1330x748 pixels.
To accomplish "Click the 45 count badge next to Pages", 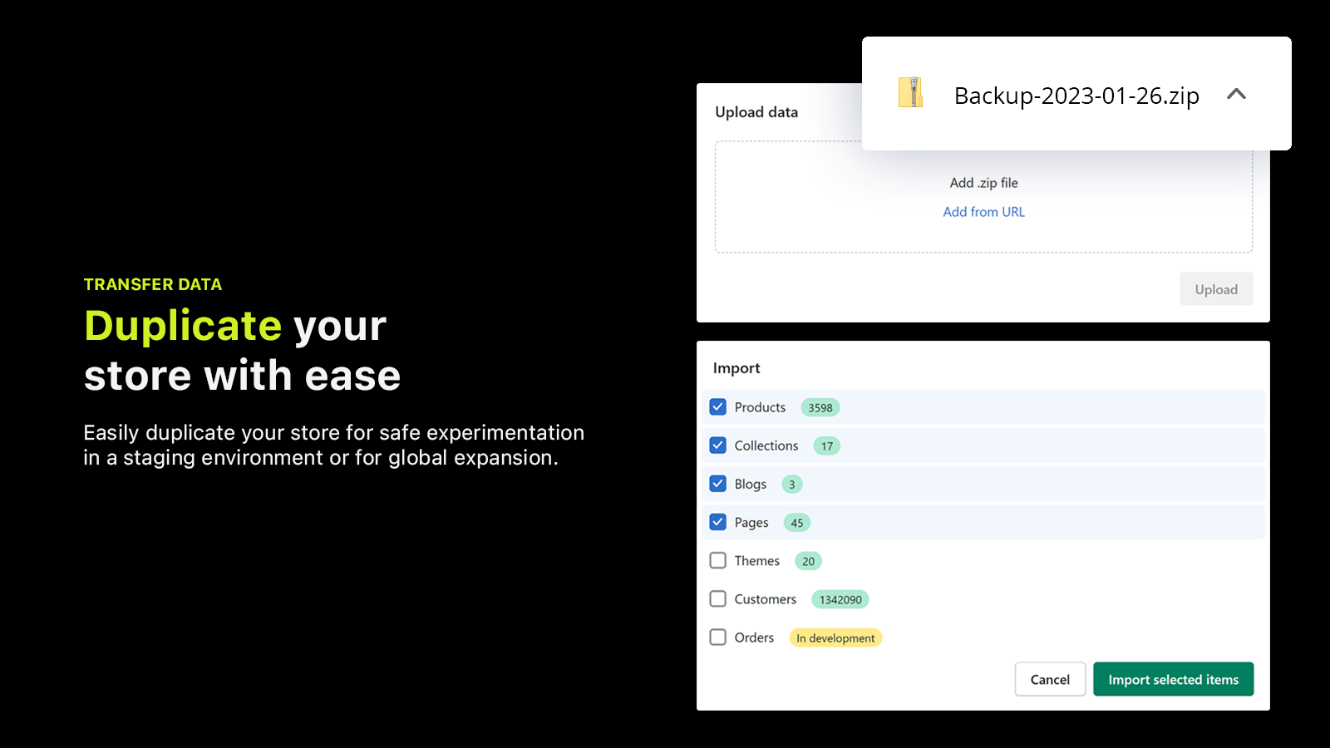I will tap(796, 522).
